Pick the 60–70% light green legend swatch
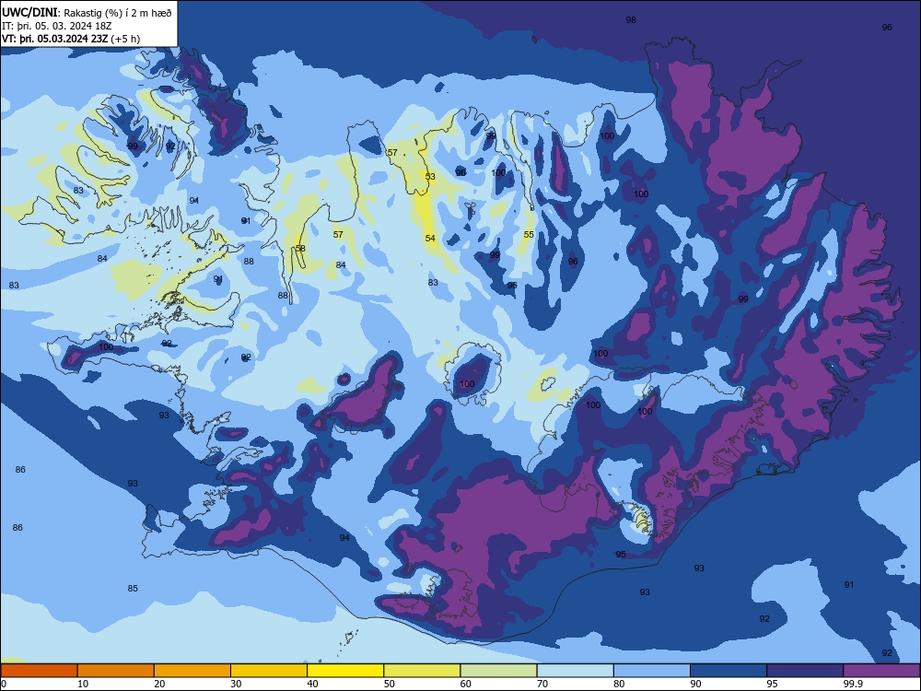This screenshot has width=921, height=691. tap(498, 671)
